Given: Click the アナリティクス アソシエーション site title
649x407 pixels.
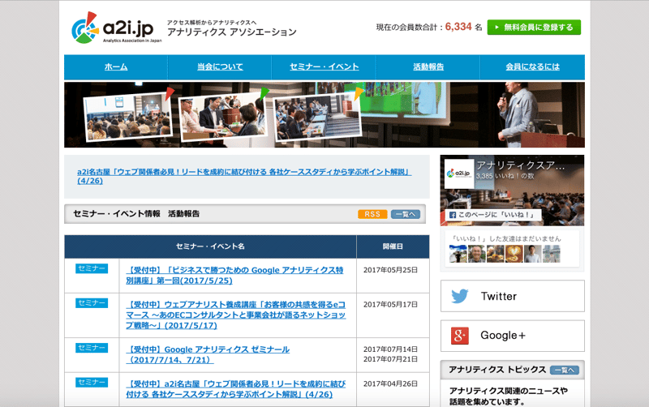Looking at the screenshot, I should pyautogui.click(x=232, y=32).
